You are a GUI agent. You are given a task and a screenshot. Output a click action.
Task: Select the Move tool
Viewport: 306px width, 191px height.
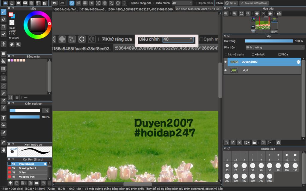[4, 44]
